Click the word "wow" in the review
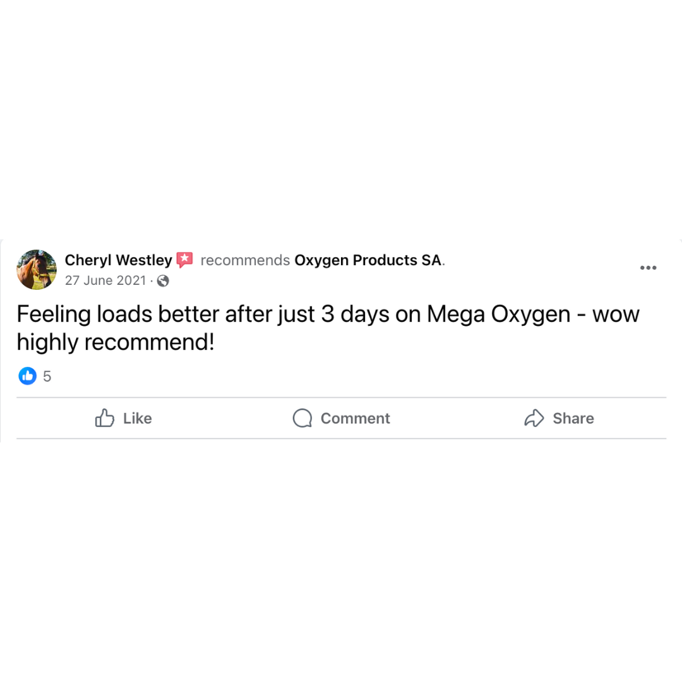The height and width of the screenshot is (682, 682). (x=616, y=314)
